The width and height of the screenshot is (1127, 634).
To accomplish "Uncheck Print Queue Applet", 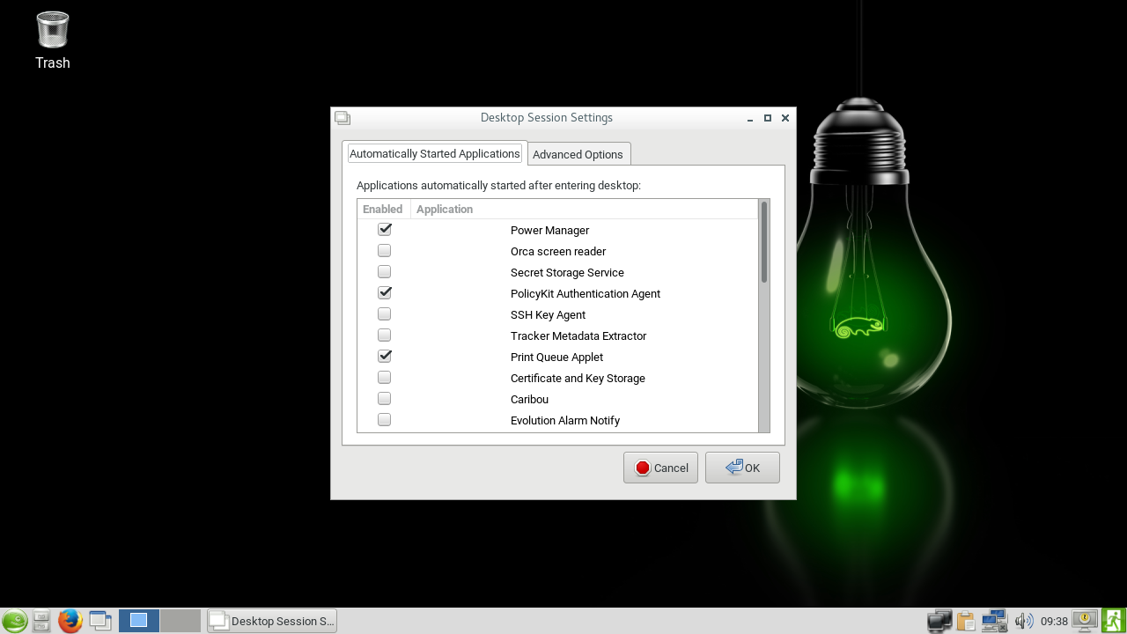I will pyautogui.click(x=385, y=357).
